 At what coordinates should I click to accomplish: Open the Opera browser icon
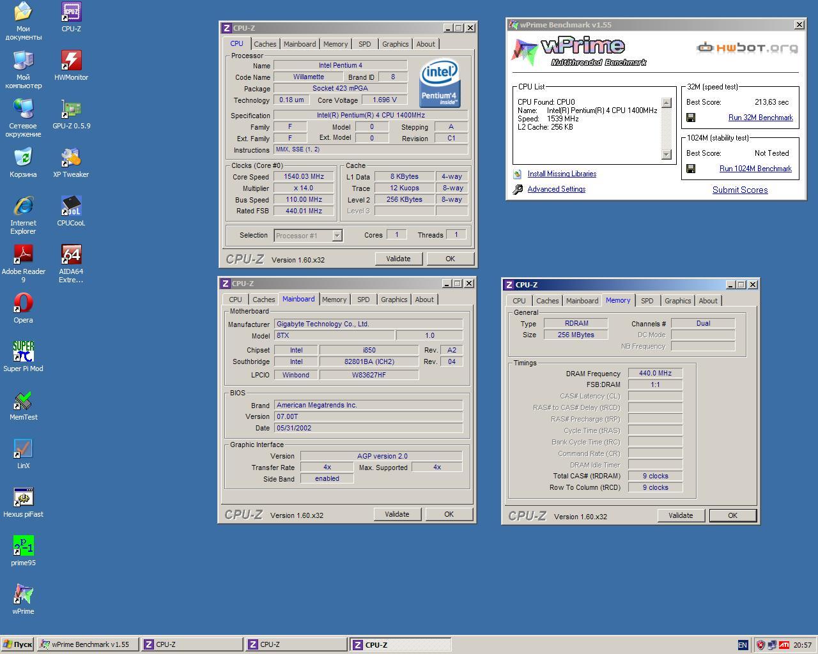pyautogui.click(x=23, y=308)
